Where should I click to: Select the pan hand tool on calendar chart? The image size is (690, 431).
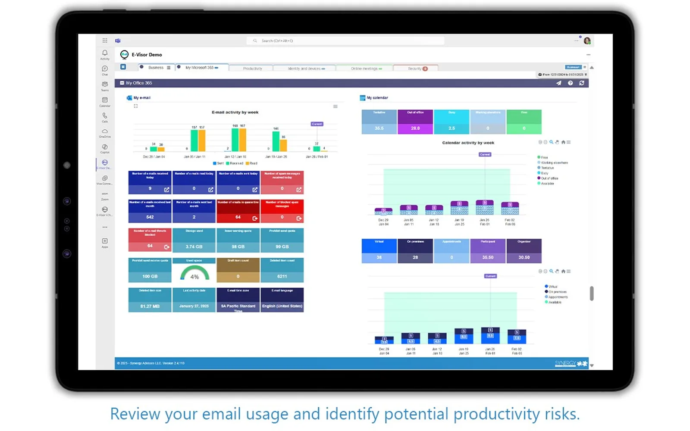pyautogui.click(x=557, y=142)
